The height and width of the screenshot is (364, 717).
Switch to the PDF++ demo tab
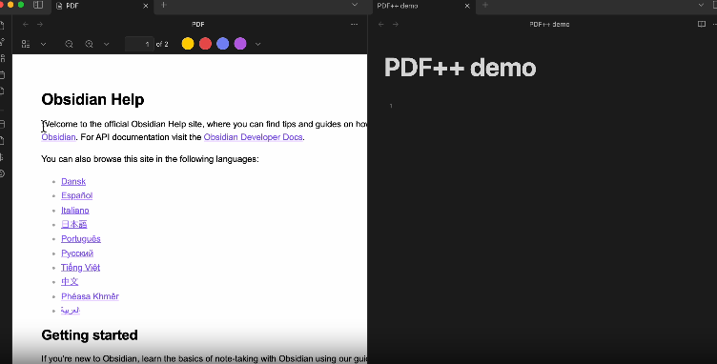420,6
